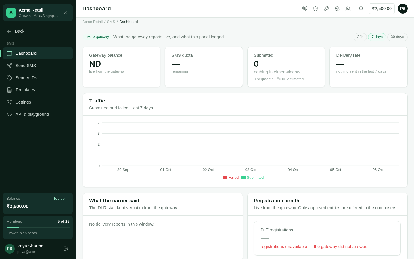Open the API key icon in header

tap(326, 9)
